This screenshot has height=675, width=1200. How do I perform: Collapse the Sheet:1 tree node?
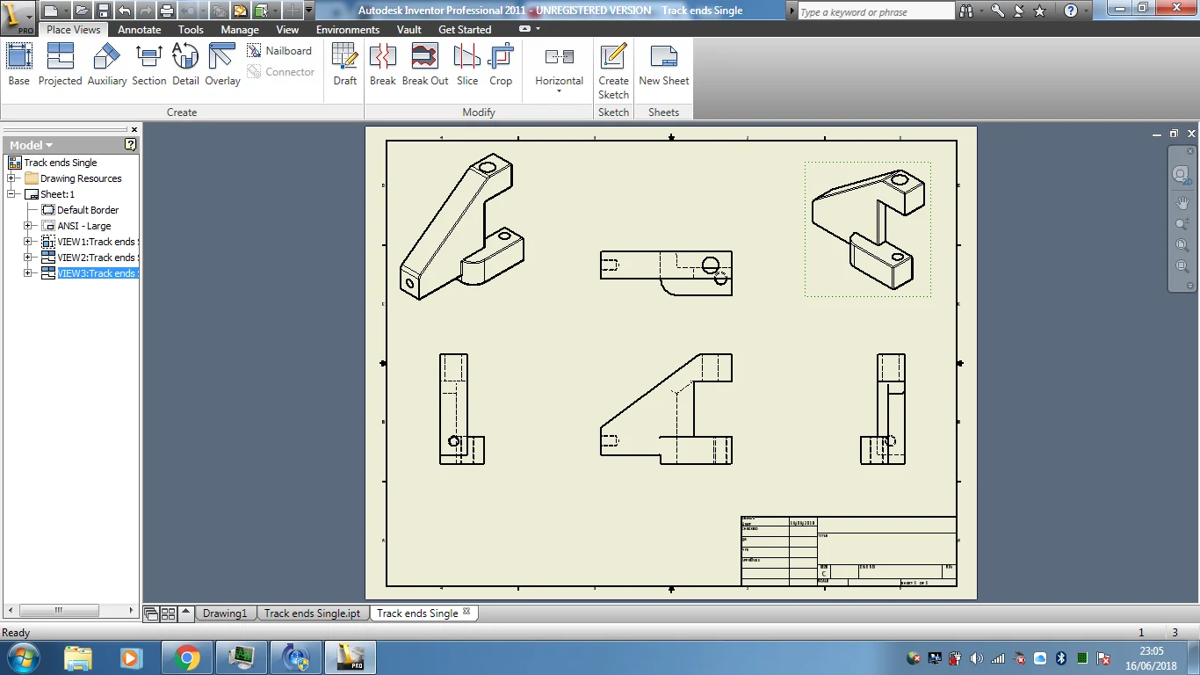12,194
